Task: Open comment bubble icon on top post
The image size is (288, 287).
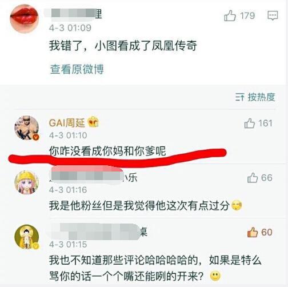Action: point(273,15)
